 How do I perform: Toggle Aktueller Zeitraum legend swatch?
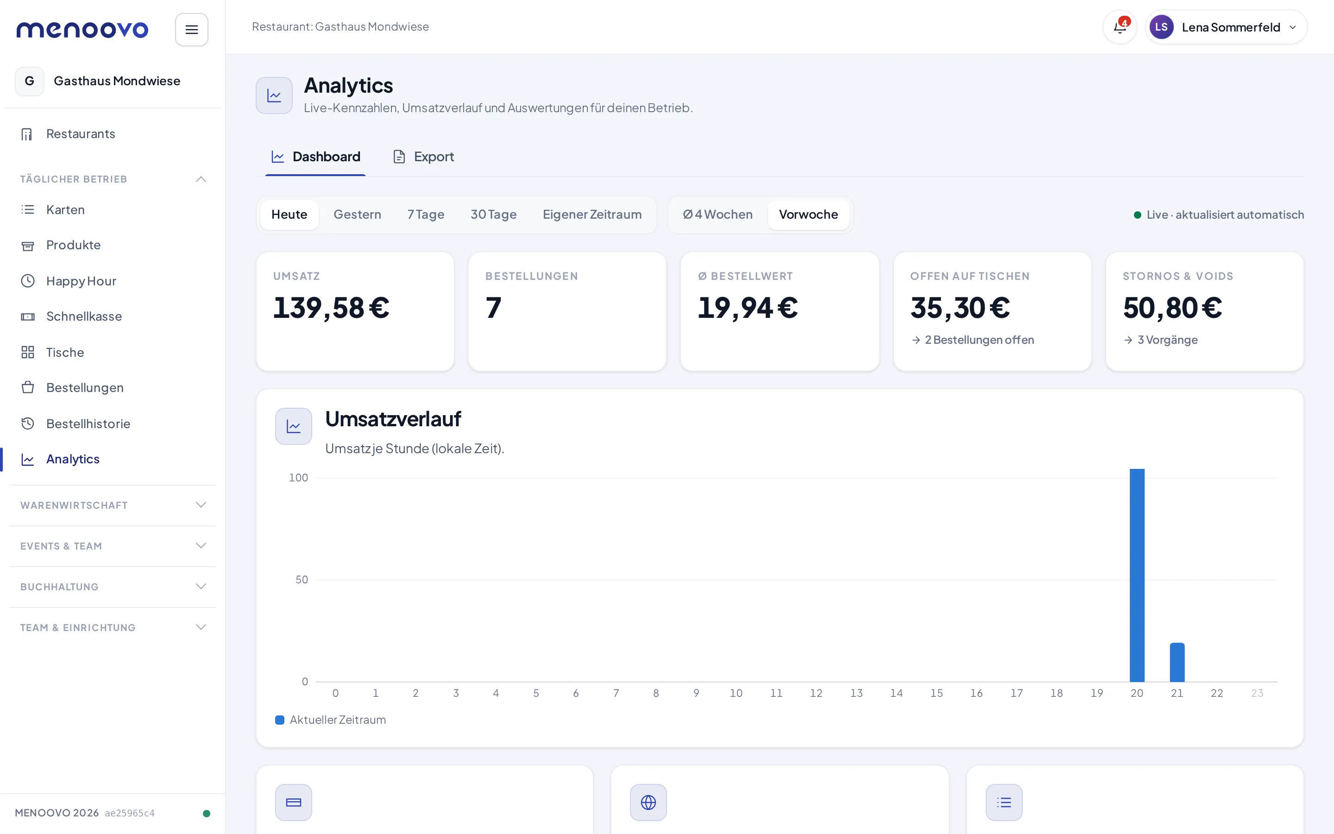point(279,720)
